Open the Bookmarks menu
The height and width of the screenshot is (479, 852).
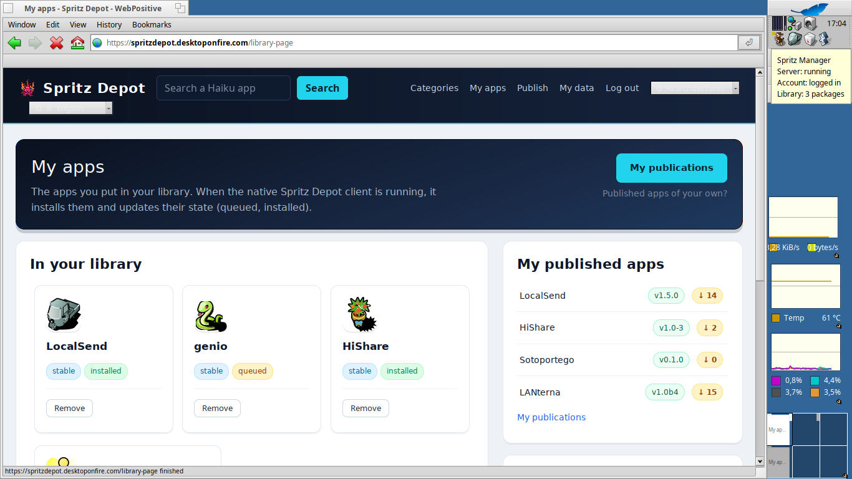point(152,25)
